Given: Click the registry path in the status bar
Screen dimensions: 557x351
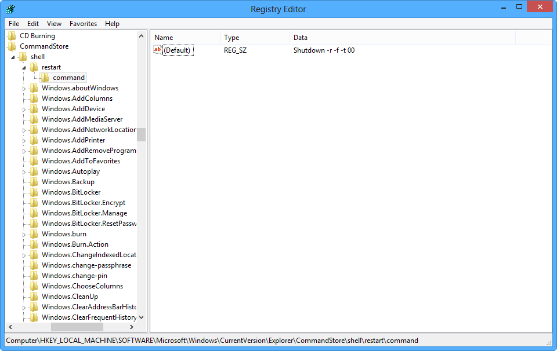Looking at the screenshot, I should 212,341.
